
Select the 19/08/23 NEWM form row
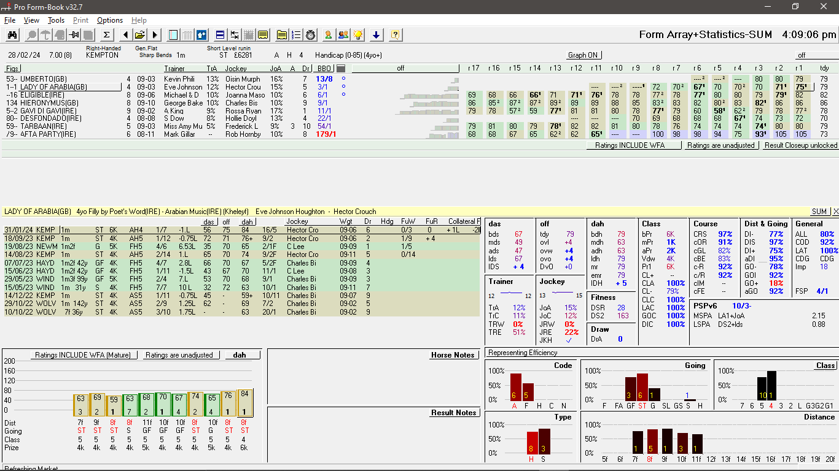(x=241, y=247)
